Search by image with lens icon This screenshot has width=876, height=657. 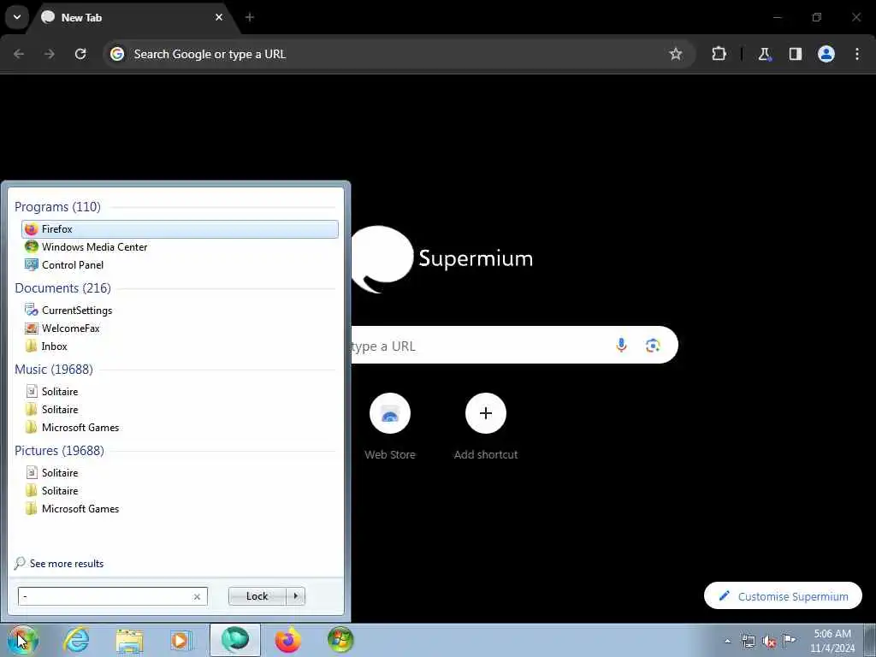[653, 346]
